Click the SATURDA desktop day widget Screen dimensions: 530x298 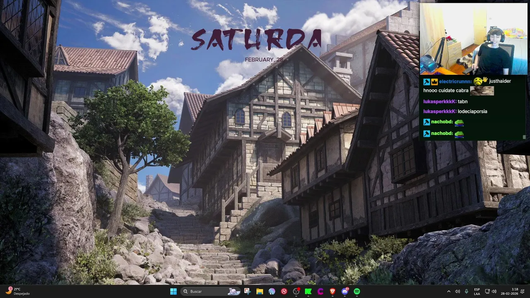click(x=256, y=39)
